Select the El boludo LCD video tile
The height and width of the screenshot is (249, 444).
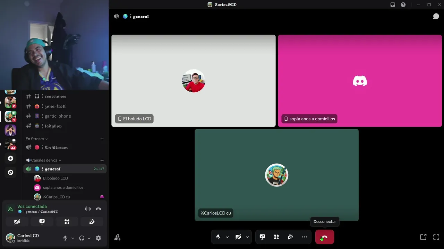tap(194, 81)
